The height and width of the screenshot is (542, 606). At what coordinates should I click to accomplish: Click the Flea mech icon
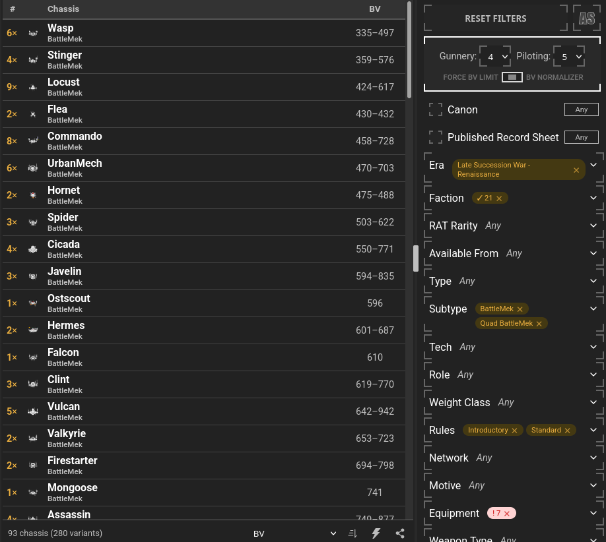click(x=33, y=114)
